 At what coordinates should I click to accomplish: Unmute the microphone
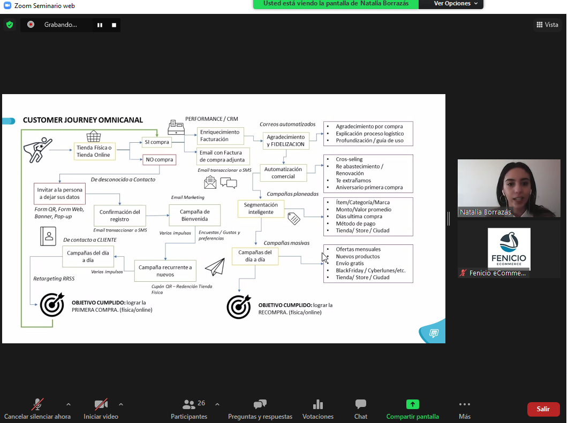click(37, 405)
